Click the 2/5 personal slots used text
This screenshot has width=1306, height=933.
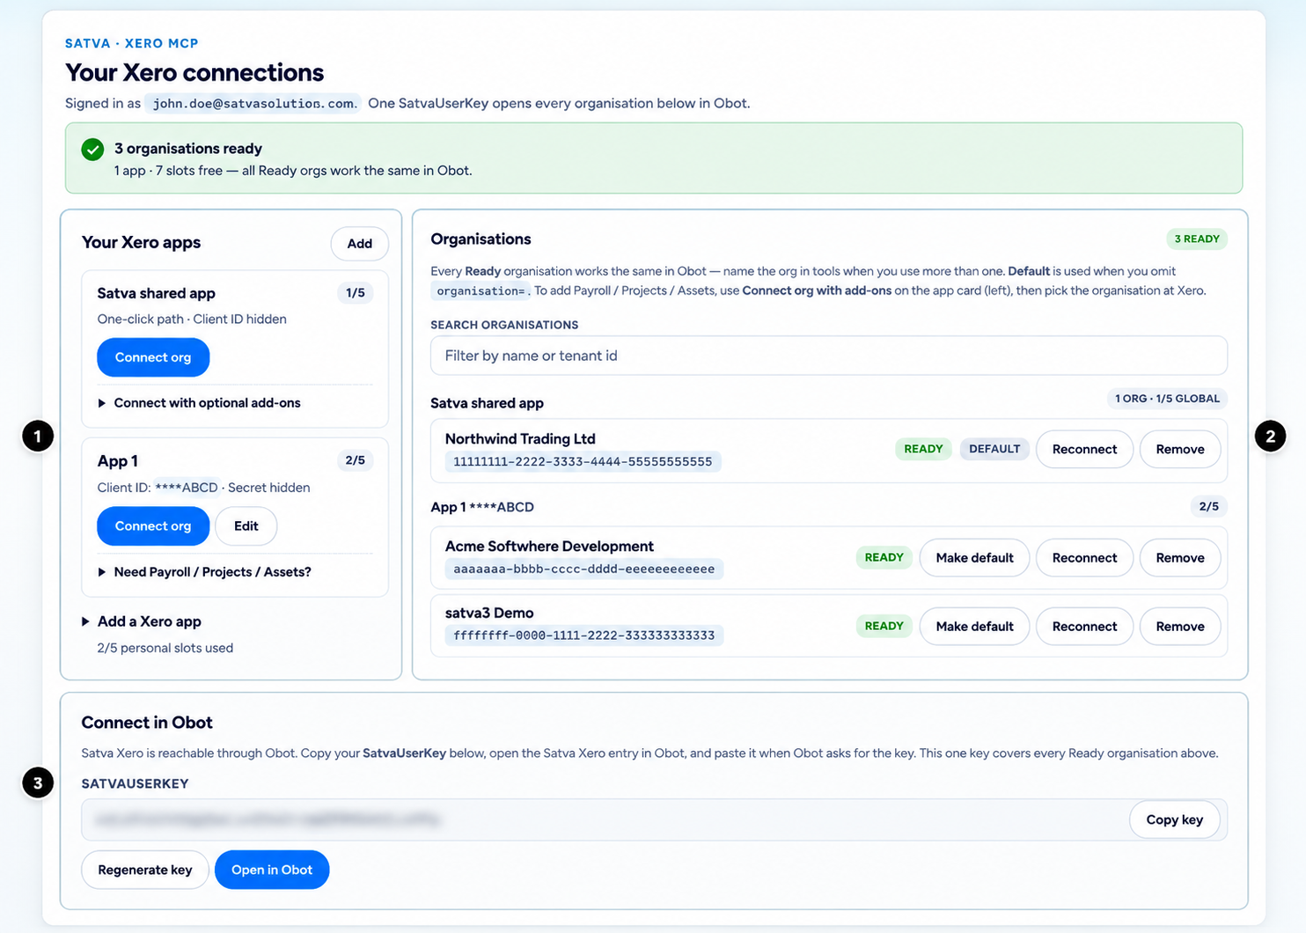(165, 648)
